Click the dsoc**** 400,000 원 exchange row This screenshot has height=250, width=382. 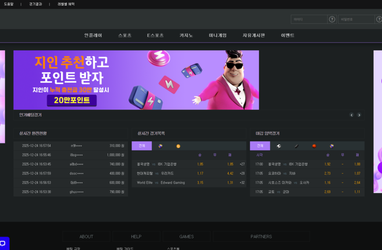tap(71, 173)
